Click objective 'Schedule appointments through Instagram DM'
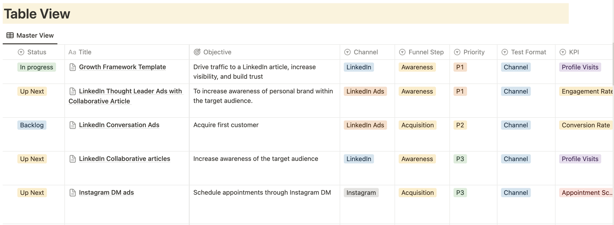Image resolution: width=614 pixels, height=225 pixels. point(262,192)
